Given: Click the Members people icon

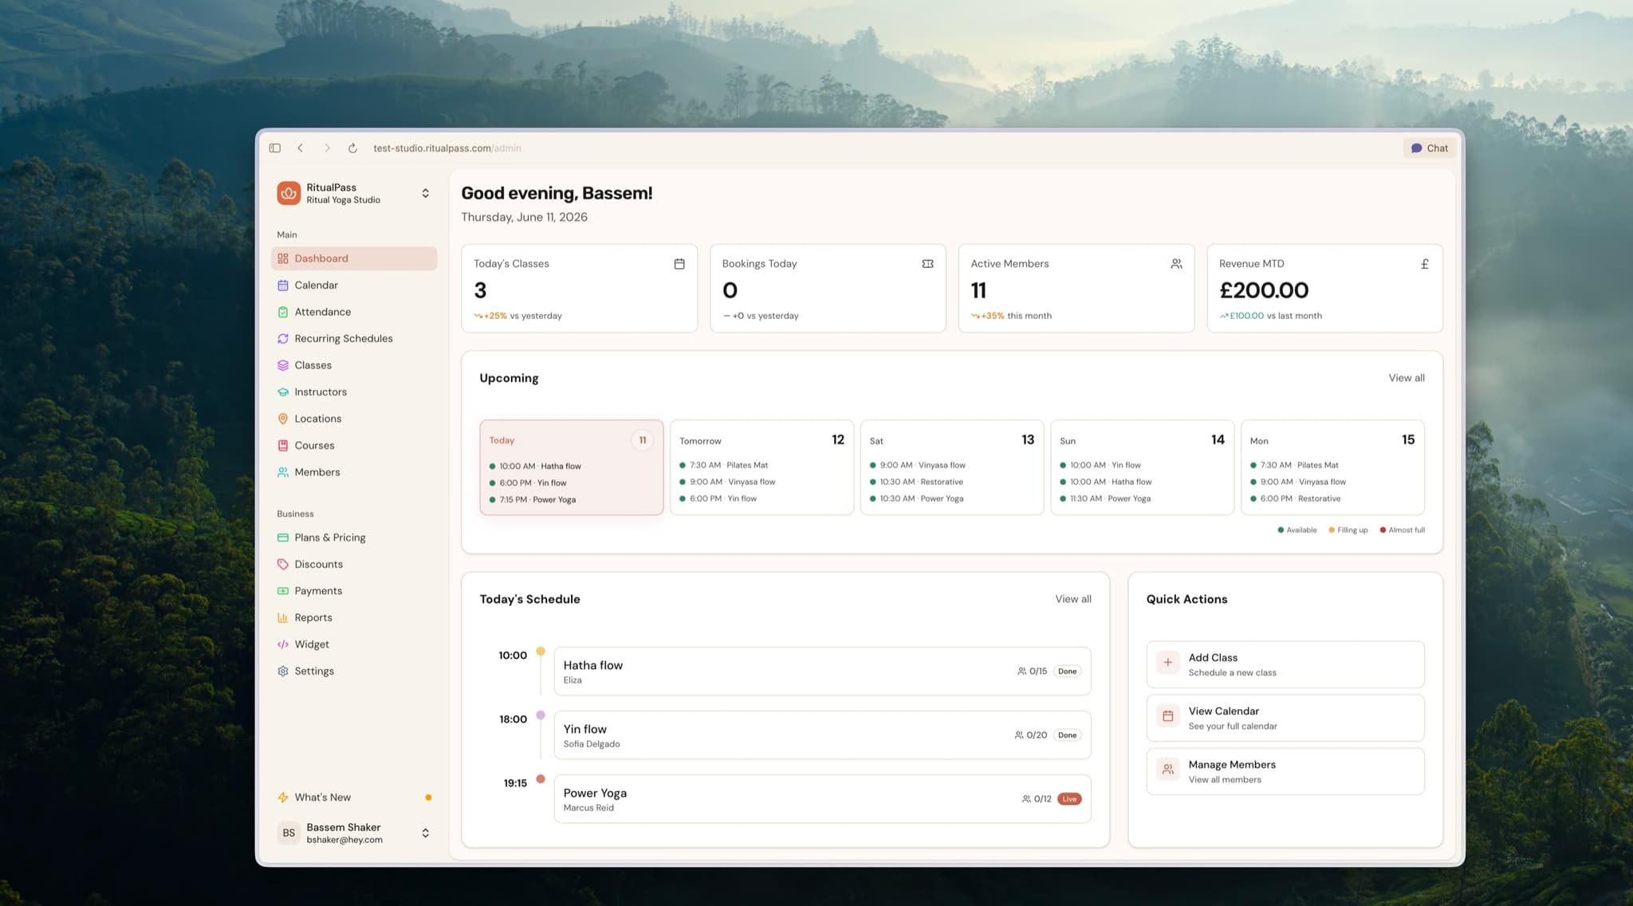Looking at the screenshot, I should [x=283, y=472].
